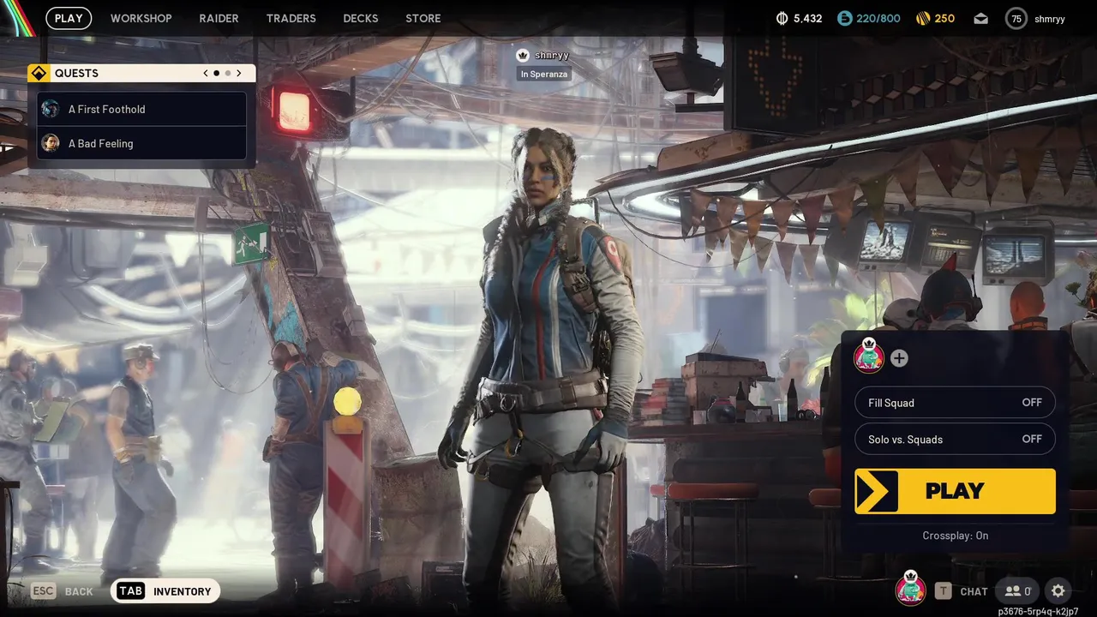Click player avatar icon in bottom bar
The image size is (1097, 617).
(910, 589)
